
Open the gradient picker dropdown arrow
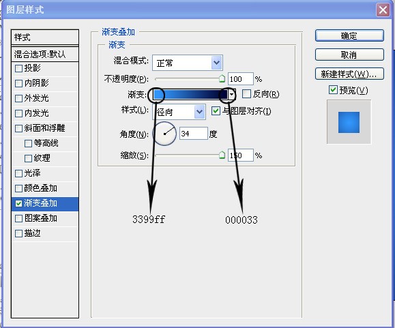click(x=232, y=95)
